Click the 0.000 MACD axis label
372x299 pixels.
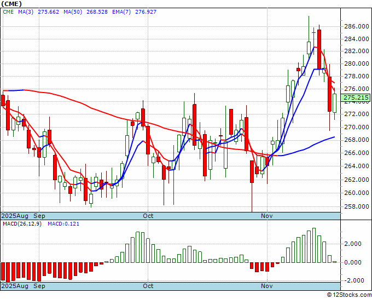click(x=354, y=262)
